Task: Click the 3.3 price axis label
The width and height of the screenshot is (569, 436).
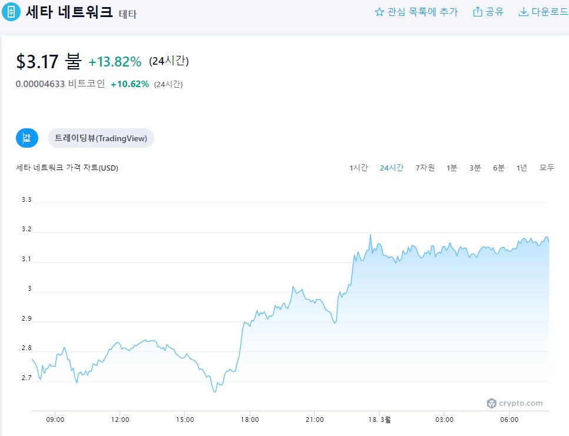Action: pos(26,199)
